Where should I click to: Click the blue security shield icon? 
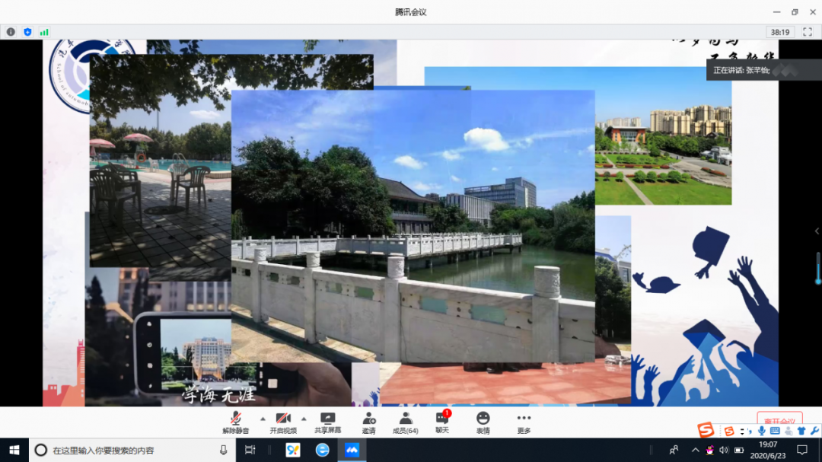coord(27,32)
